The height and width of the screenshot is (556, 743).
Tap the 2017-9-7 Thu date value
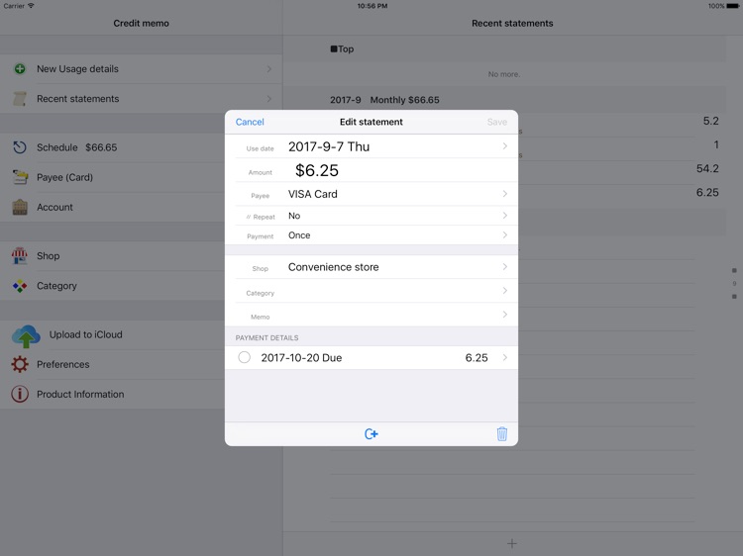click(x=329, y=146)
